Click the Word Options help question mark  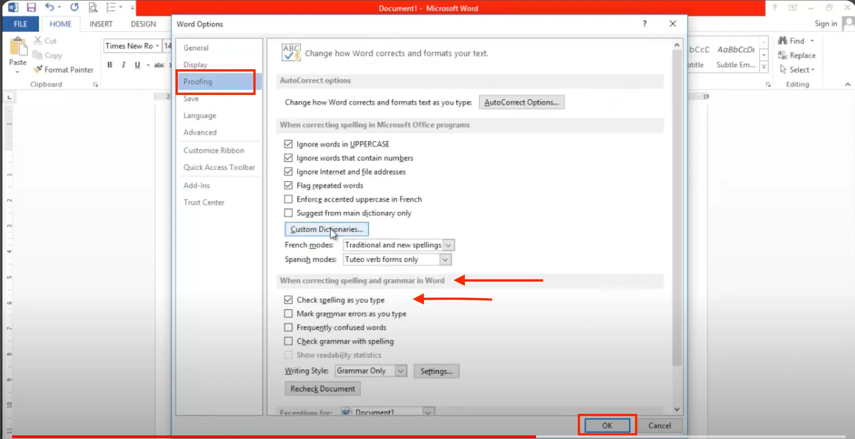click(645, 24)
